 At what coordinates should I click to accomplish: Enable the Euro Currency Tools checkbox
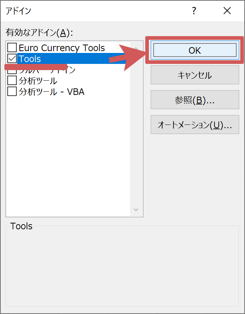click(12, 48)
